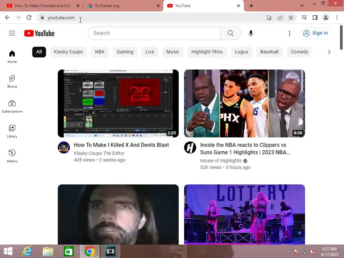Viewport: 344px width, 258px height.
Task: Select the Highlight films chip
Action: pos(207,52)
